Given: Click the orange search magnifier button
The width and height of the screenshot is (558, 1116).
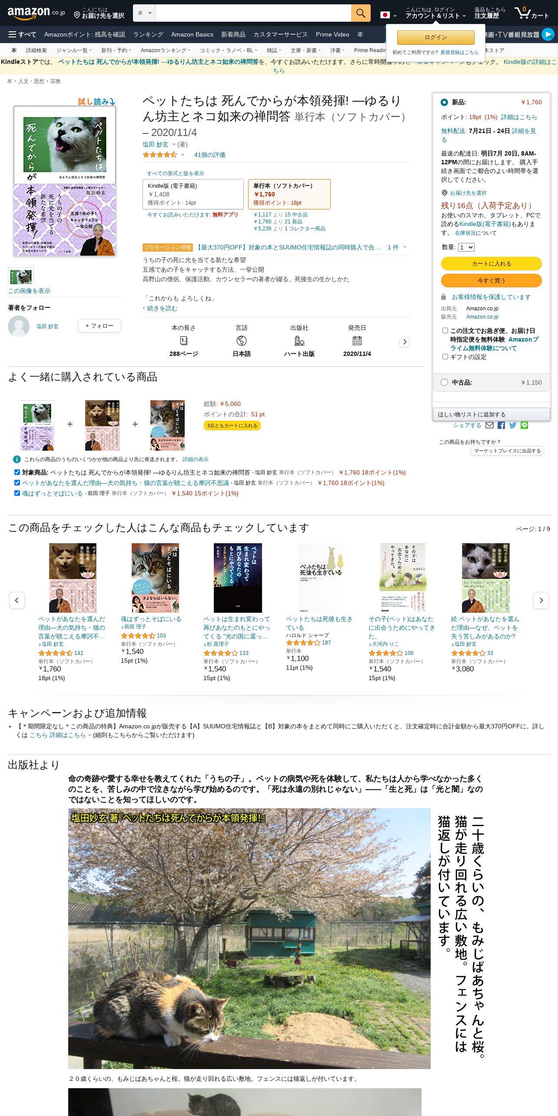Looking at the screenshot, I should click(361, 13).
